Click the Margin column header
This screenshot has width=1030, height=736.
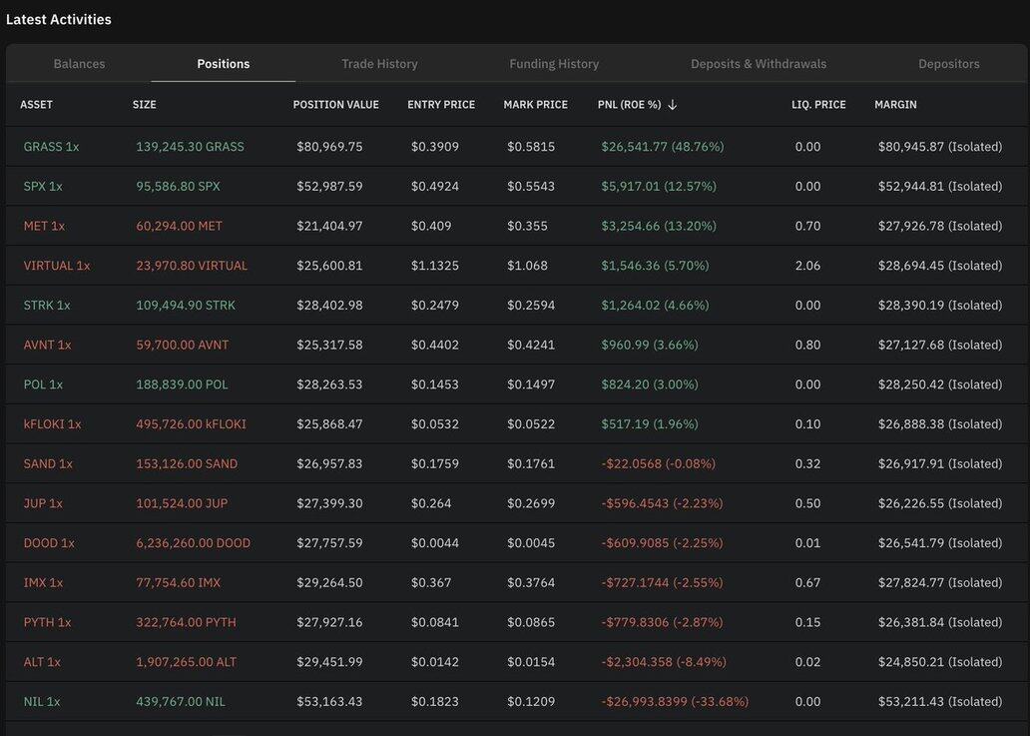coord(895,105)
